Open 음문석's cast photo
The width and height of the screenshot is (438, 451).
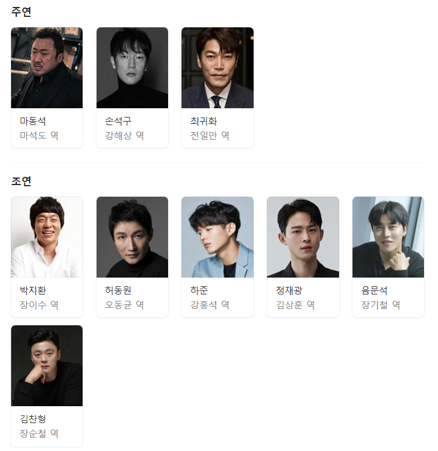(x=388, y=237)
